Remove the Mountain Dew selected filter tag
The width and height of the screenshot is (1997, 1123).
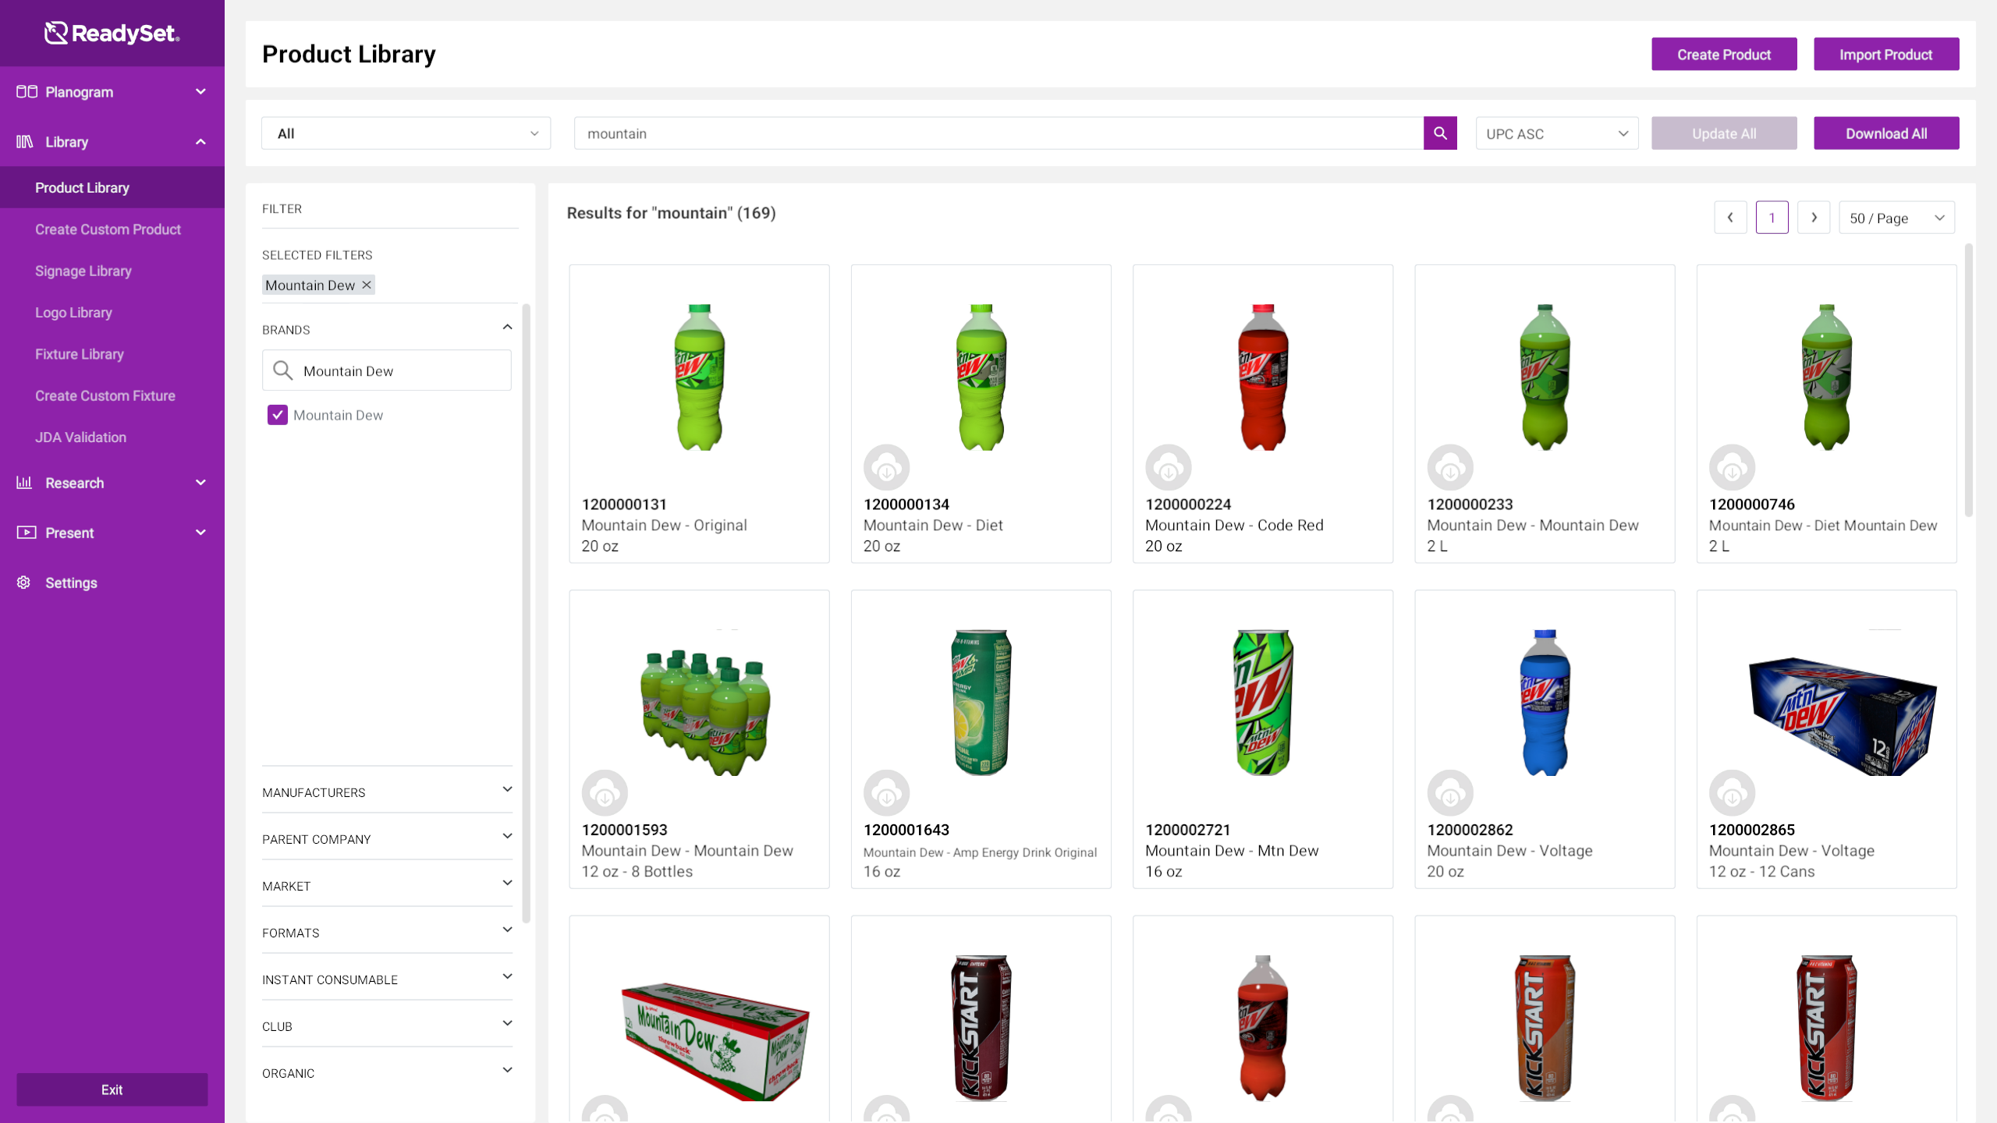367,285
